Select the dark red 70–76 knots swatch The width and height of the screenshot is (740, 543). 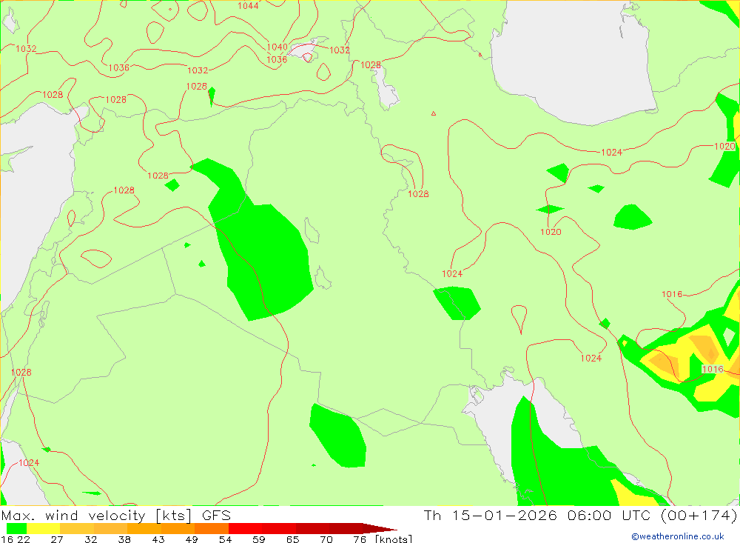click(346, 528)
